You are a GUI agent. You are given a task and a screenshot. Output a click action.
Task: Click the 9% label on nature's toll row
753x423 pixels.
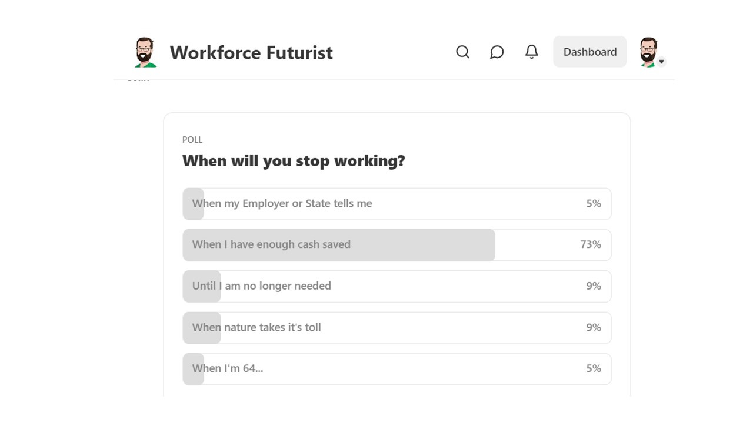click(x=594, y=327)
